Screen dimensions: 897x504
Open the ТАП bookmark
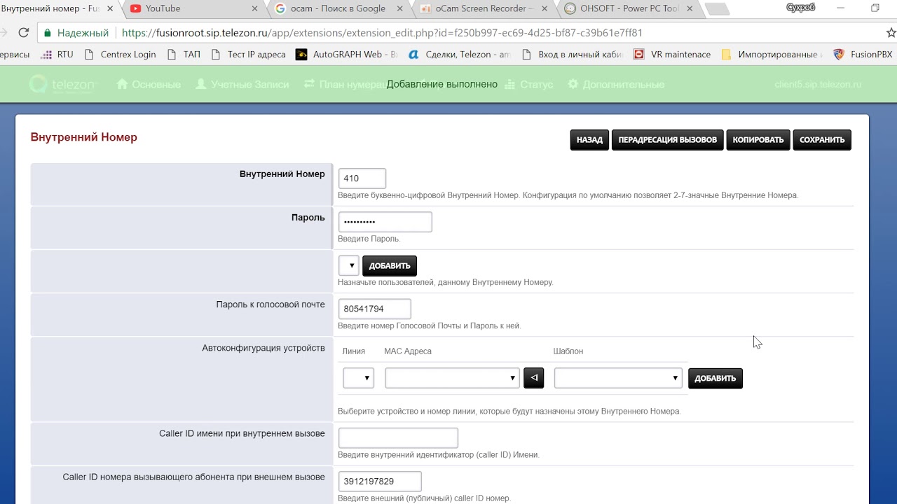(184, 54)
